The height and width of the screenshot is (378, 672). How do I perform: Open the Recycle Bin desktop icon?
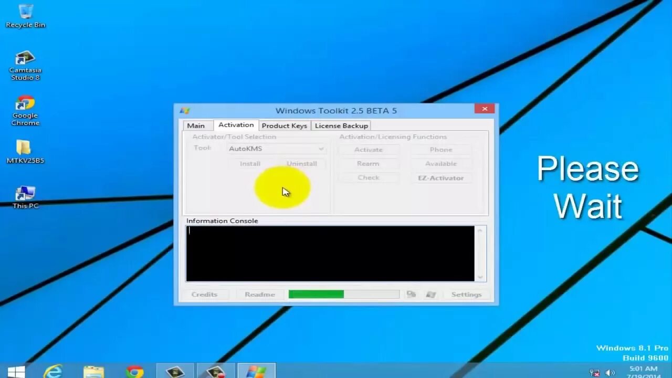tap(25, 16)
